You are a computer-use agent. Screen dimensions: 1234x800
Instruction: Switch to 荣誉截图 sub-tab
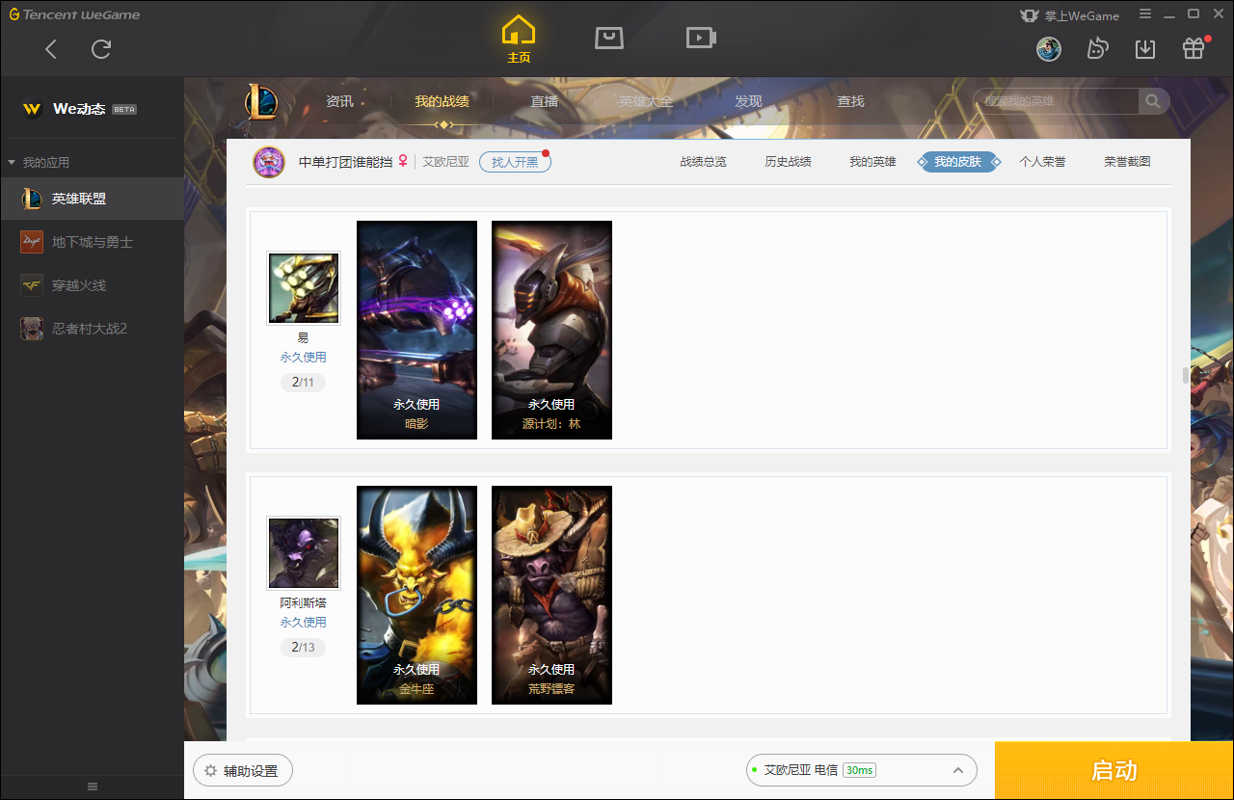[x=1128, y=162]
